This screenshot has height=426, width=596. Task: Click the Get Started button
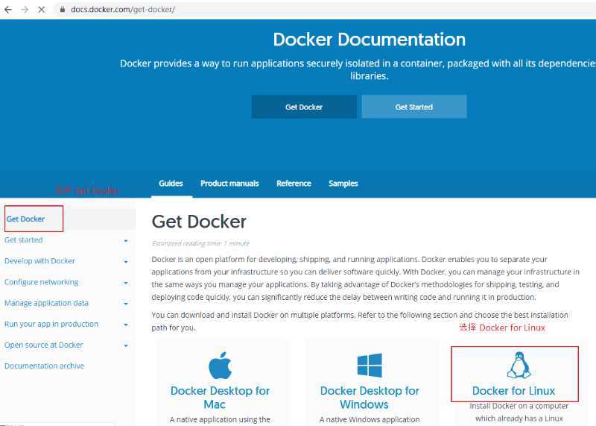click(414, 107)
